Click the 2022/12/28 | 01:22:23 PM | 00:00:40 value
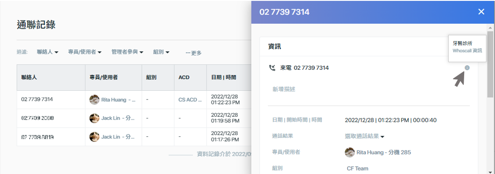Viewport: 495px width, 174px height. point(391,120)
